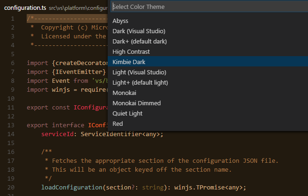
Task: Switch to Monokai Dimmed theme
Action: (x=137, y=103)
